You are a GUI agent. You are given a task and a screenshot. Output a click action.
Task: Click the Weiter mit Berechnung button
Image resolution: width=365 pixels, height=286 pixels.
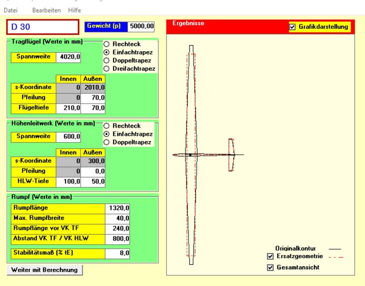(45, 270)
